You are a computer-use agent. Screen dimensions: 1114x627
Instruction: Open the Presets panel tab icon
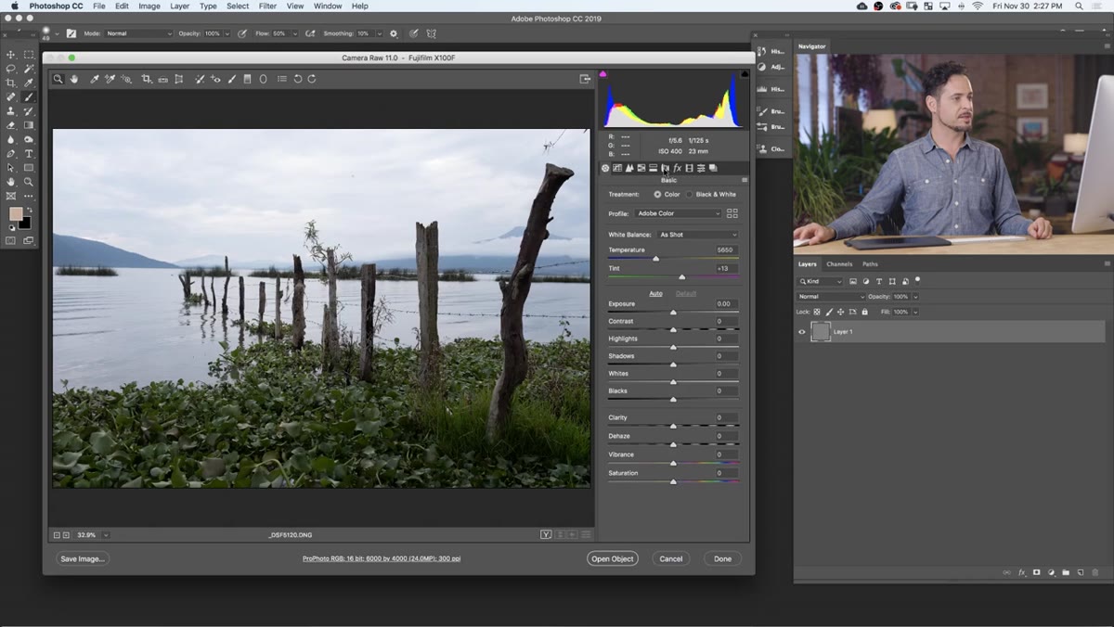point(701,168)
